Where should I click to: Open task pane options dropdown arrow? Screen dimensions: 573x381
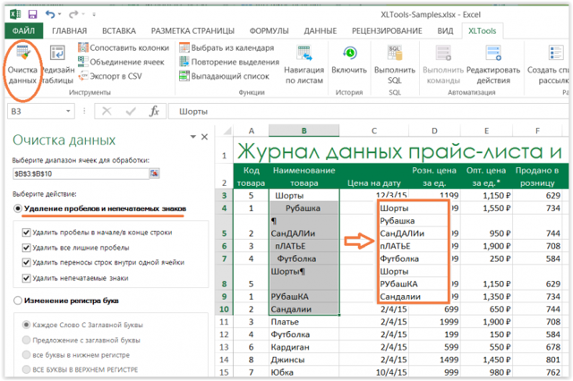[x=193, y=137]
